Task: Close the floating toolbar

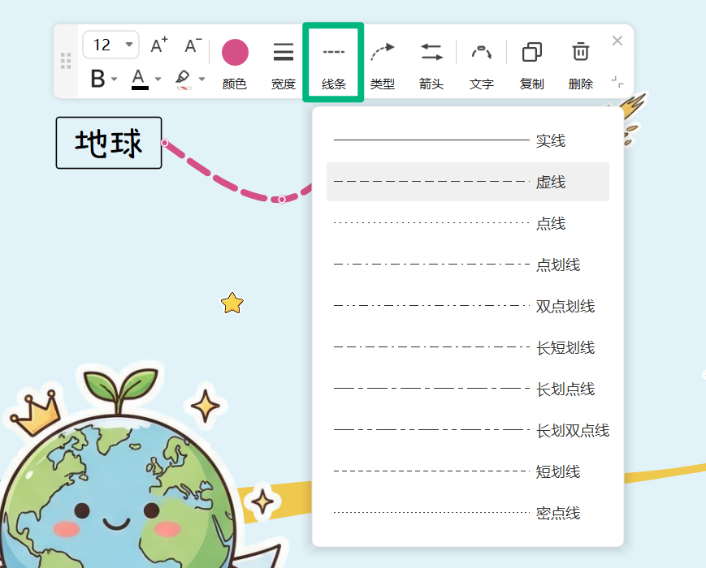Action: 617,41
